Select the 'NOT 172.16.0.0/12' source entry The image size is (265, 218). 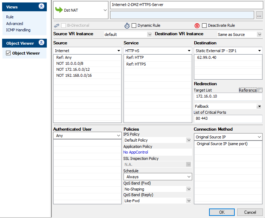pos(87,69)
